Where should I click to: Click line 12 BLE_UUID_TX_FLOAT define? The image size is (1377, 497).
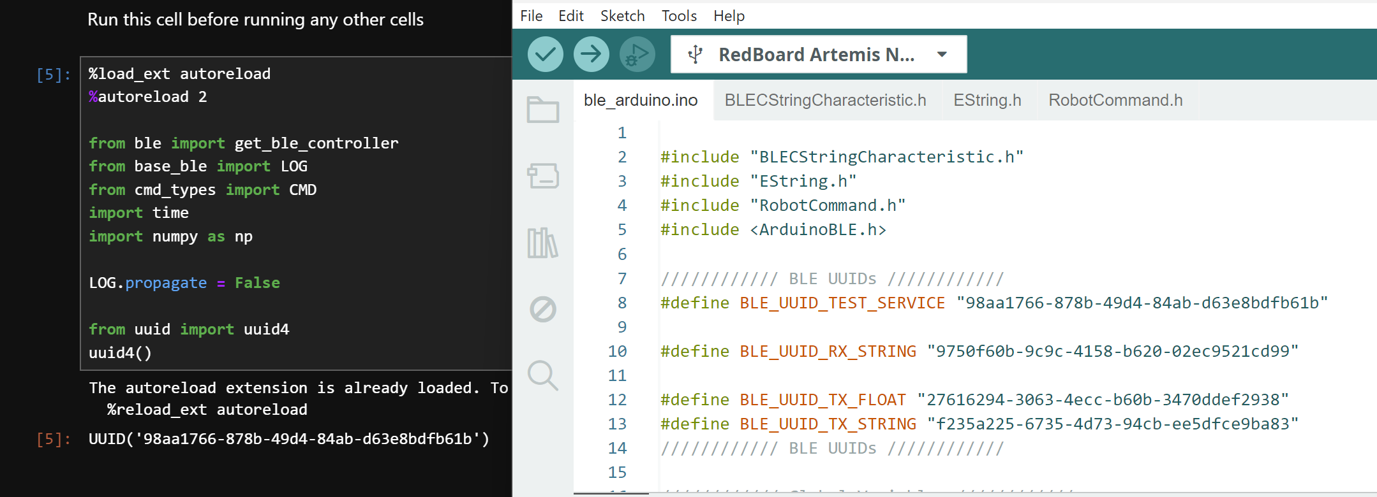[x=974, y=400]
